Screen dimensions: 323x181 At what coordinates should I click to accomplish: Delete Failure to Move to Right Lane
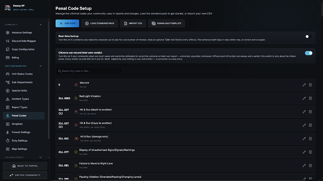tap(310, 166)
